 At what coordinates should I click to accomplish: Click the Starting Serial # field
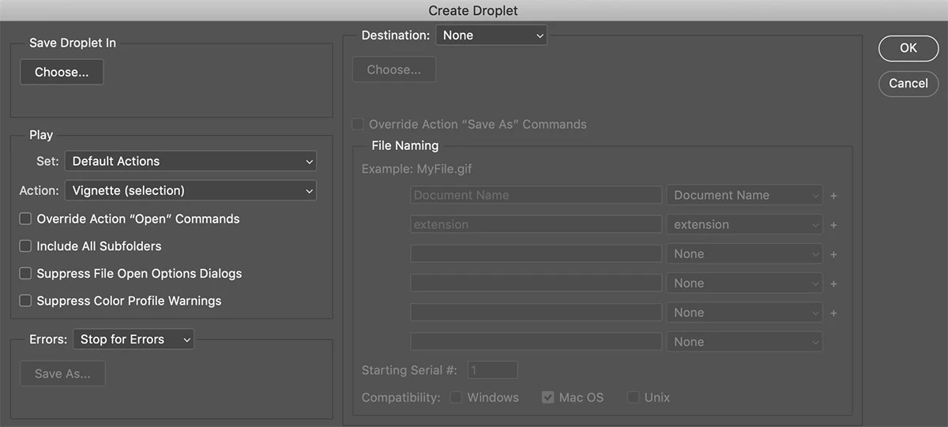(493, 369)
